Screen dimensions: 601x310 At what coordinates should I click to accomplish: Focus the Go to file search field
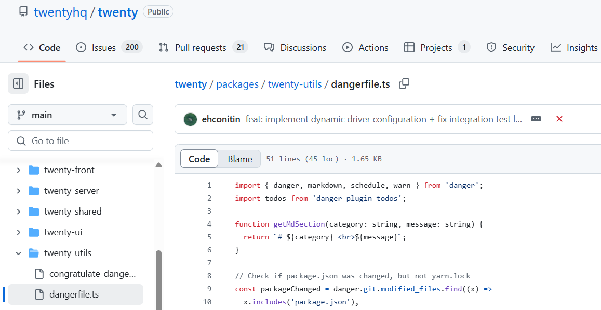[x=81, y=141]
